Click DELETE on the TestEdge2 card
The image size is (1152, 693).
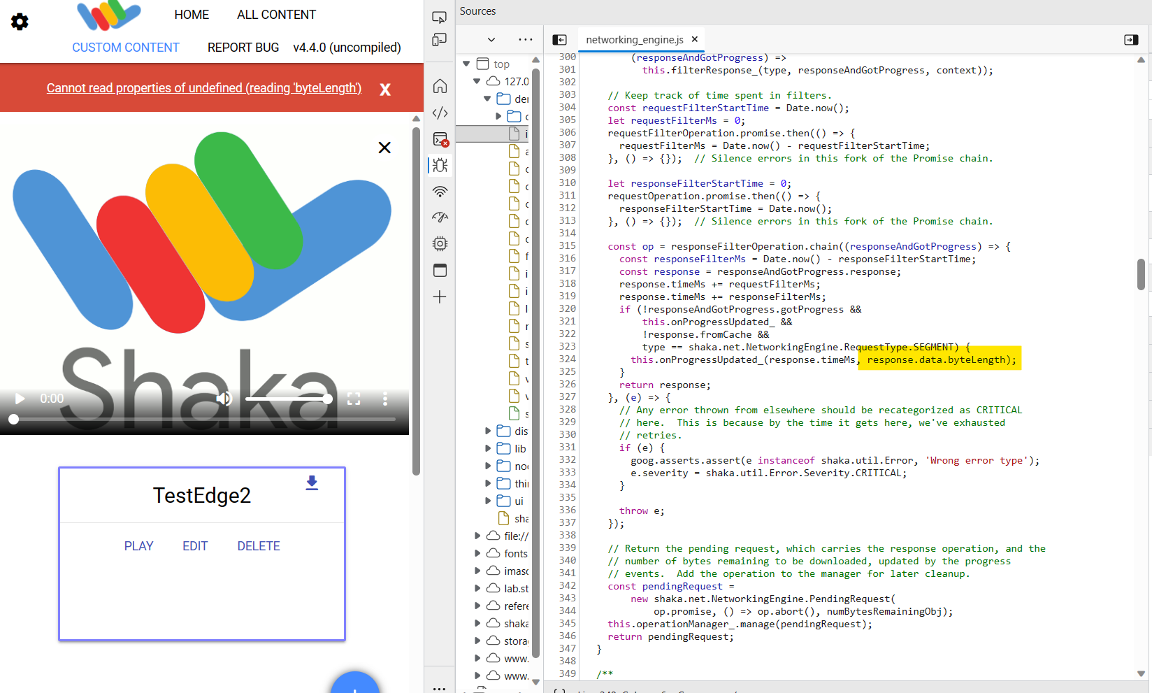pyautogui.click(x=259, y=546)
